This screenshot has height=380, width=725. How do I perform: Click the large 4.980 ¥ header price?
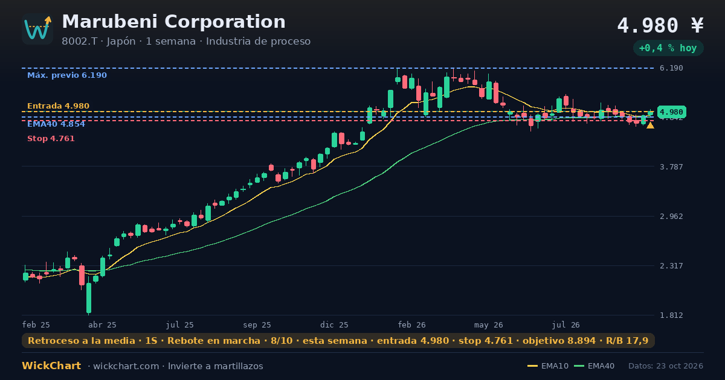pos(660,25)
